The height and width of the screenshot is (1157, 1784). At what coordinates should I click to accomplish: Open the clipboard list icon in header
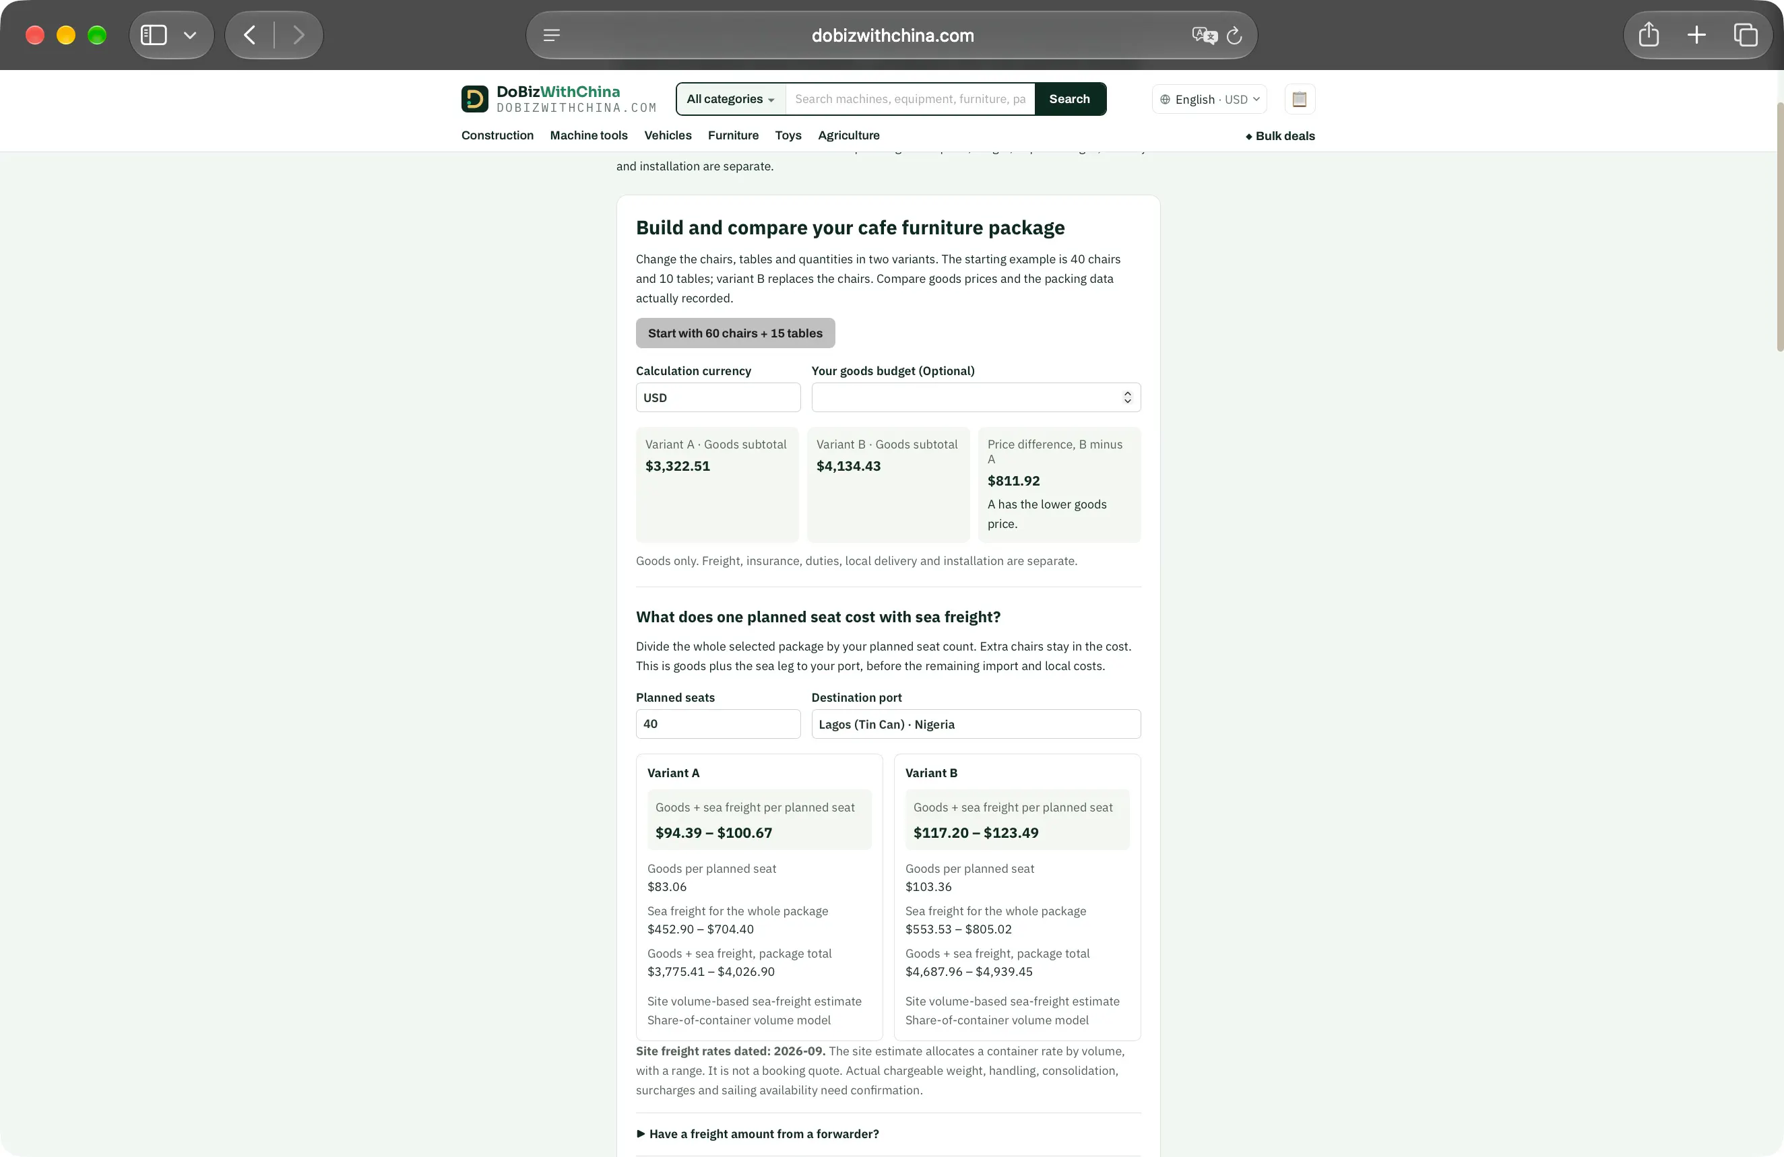click(x=1300, y=99)
